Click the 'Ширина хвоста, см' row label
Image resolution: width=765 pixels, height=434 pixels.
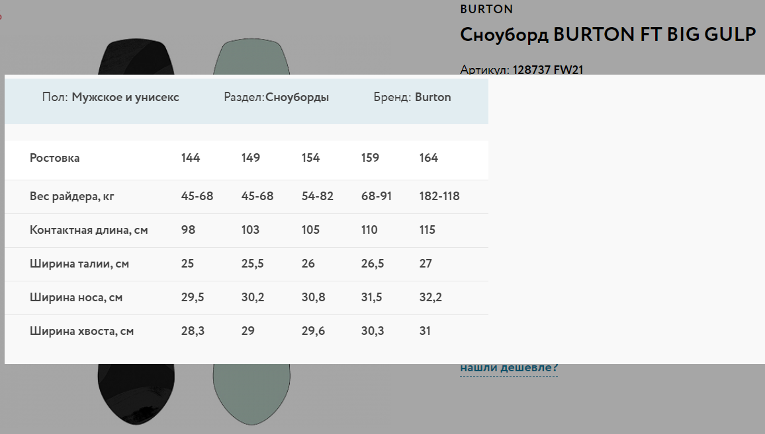pyautogui.click(x=81, y=331)
